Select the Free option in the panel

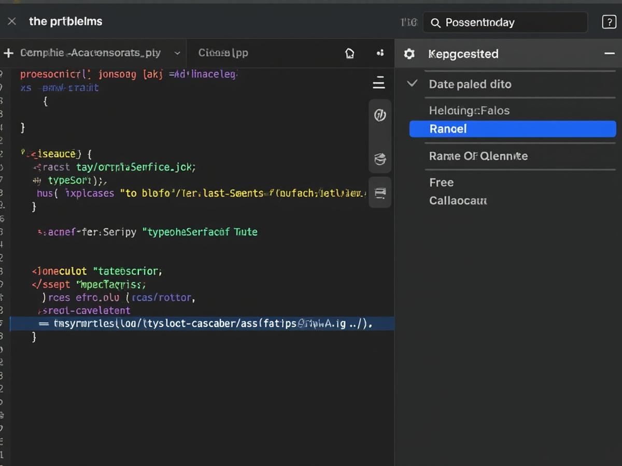(441, 182)
